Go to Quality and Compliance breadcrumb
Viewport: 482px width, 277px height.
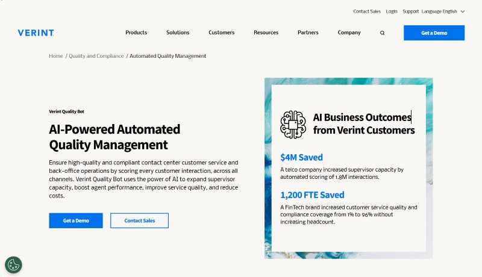coord(96,56)
